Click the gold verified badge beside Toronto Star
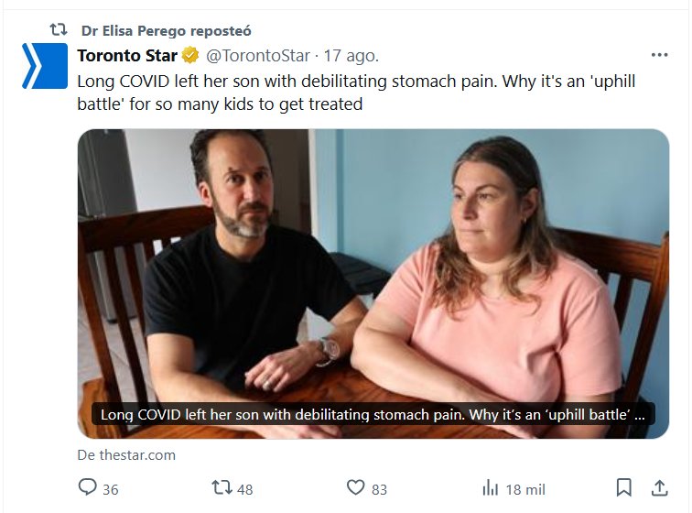This screenshot has height=513, width=692. 191,56
